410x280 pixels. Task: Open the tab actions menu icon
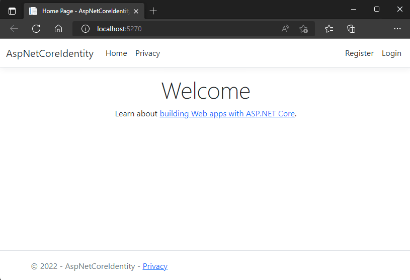point(12,11)
